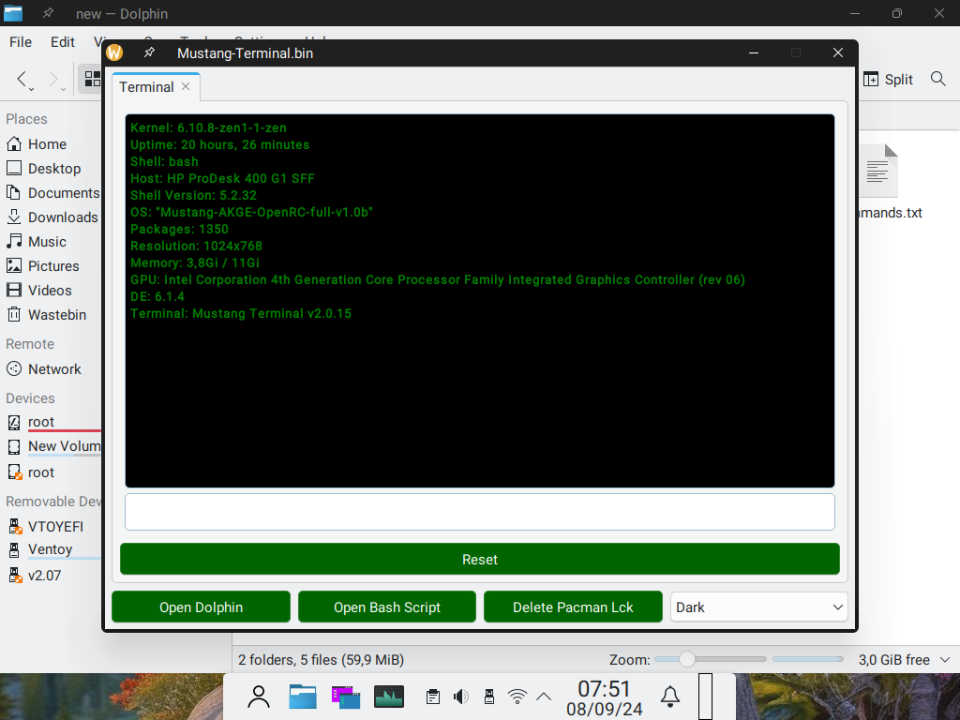Click the Mustang-Terminal app icon in titlebar
This screenshot has width=960, height=720.
coord(114,52)
